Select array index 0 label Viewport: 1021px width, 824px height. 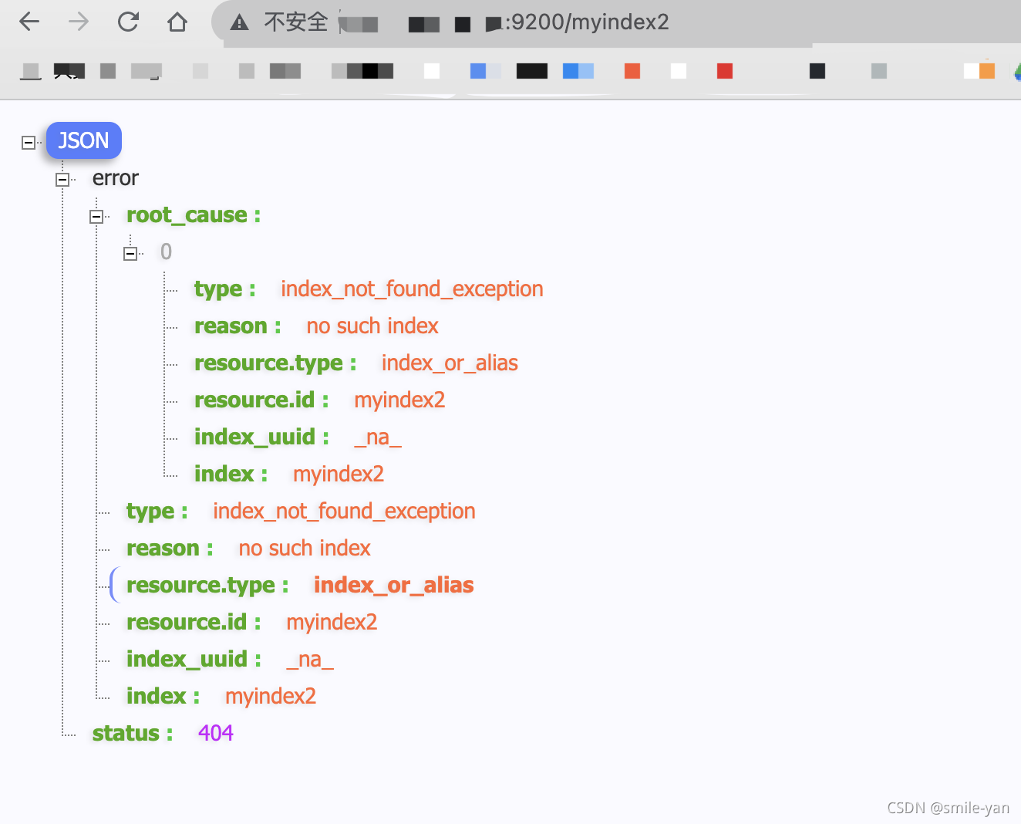coord(166,252)
